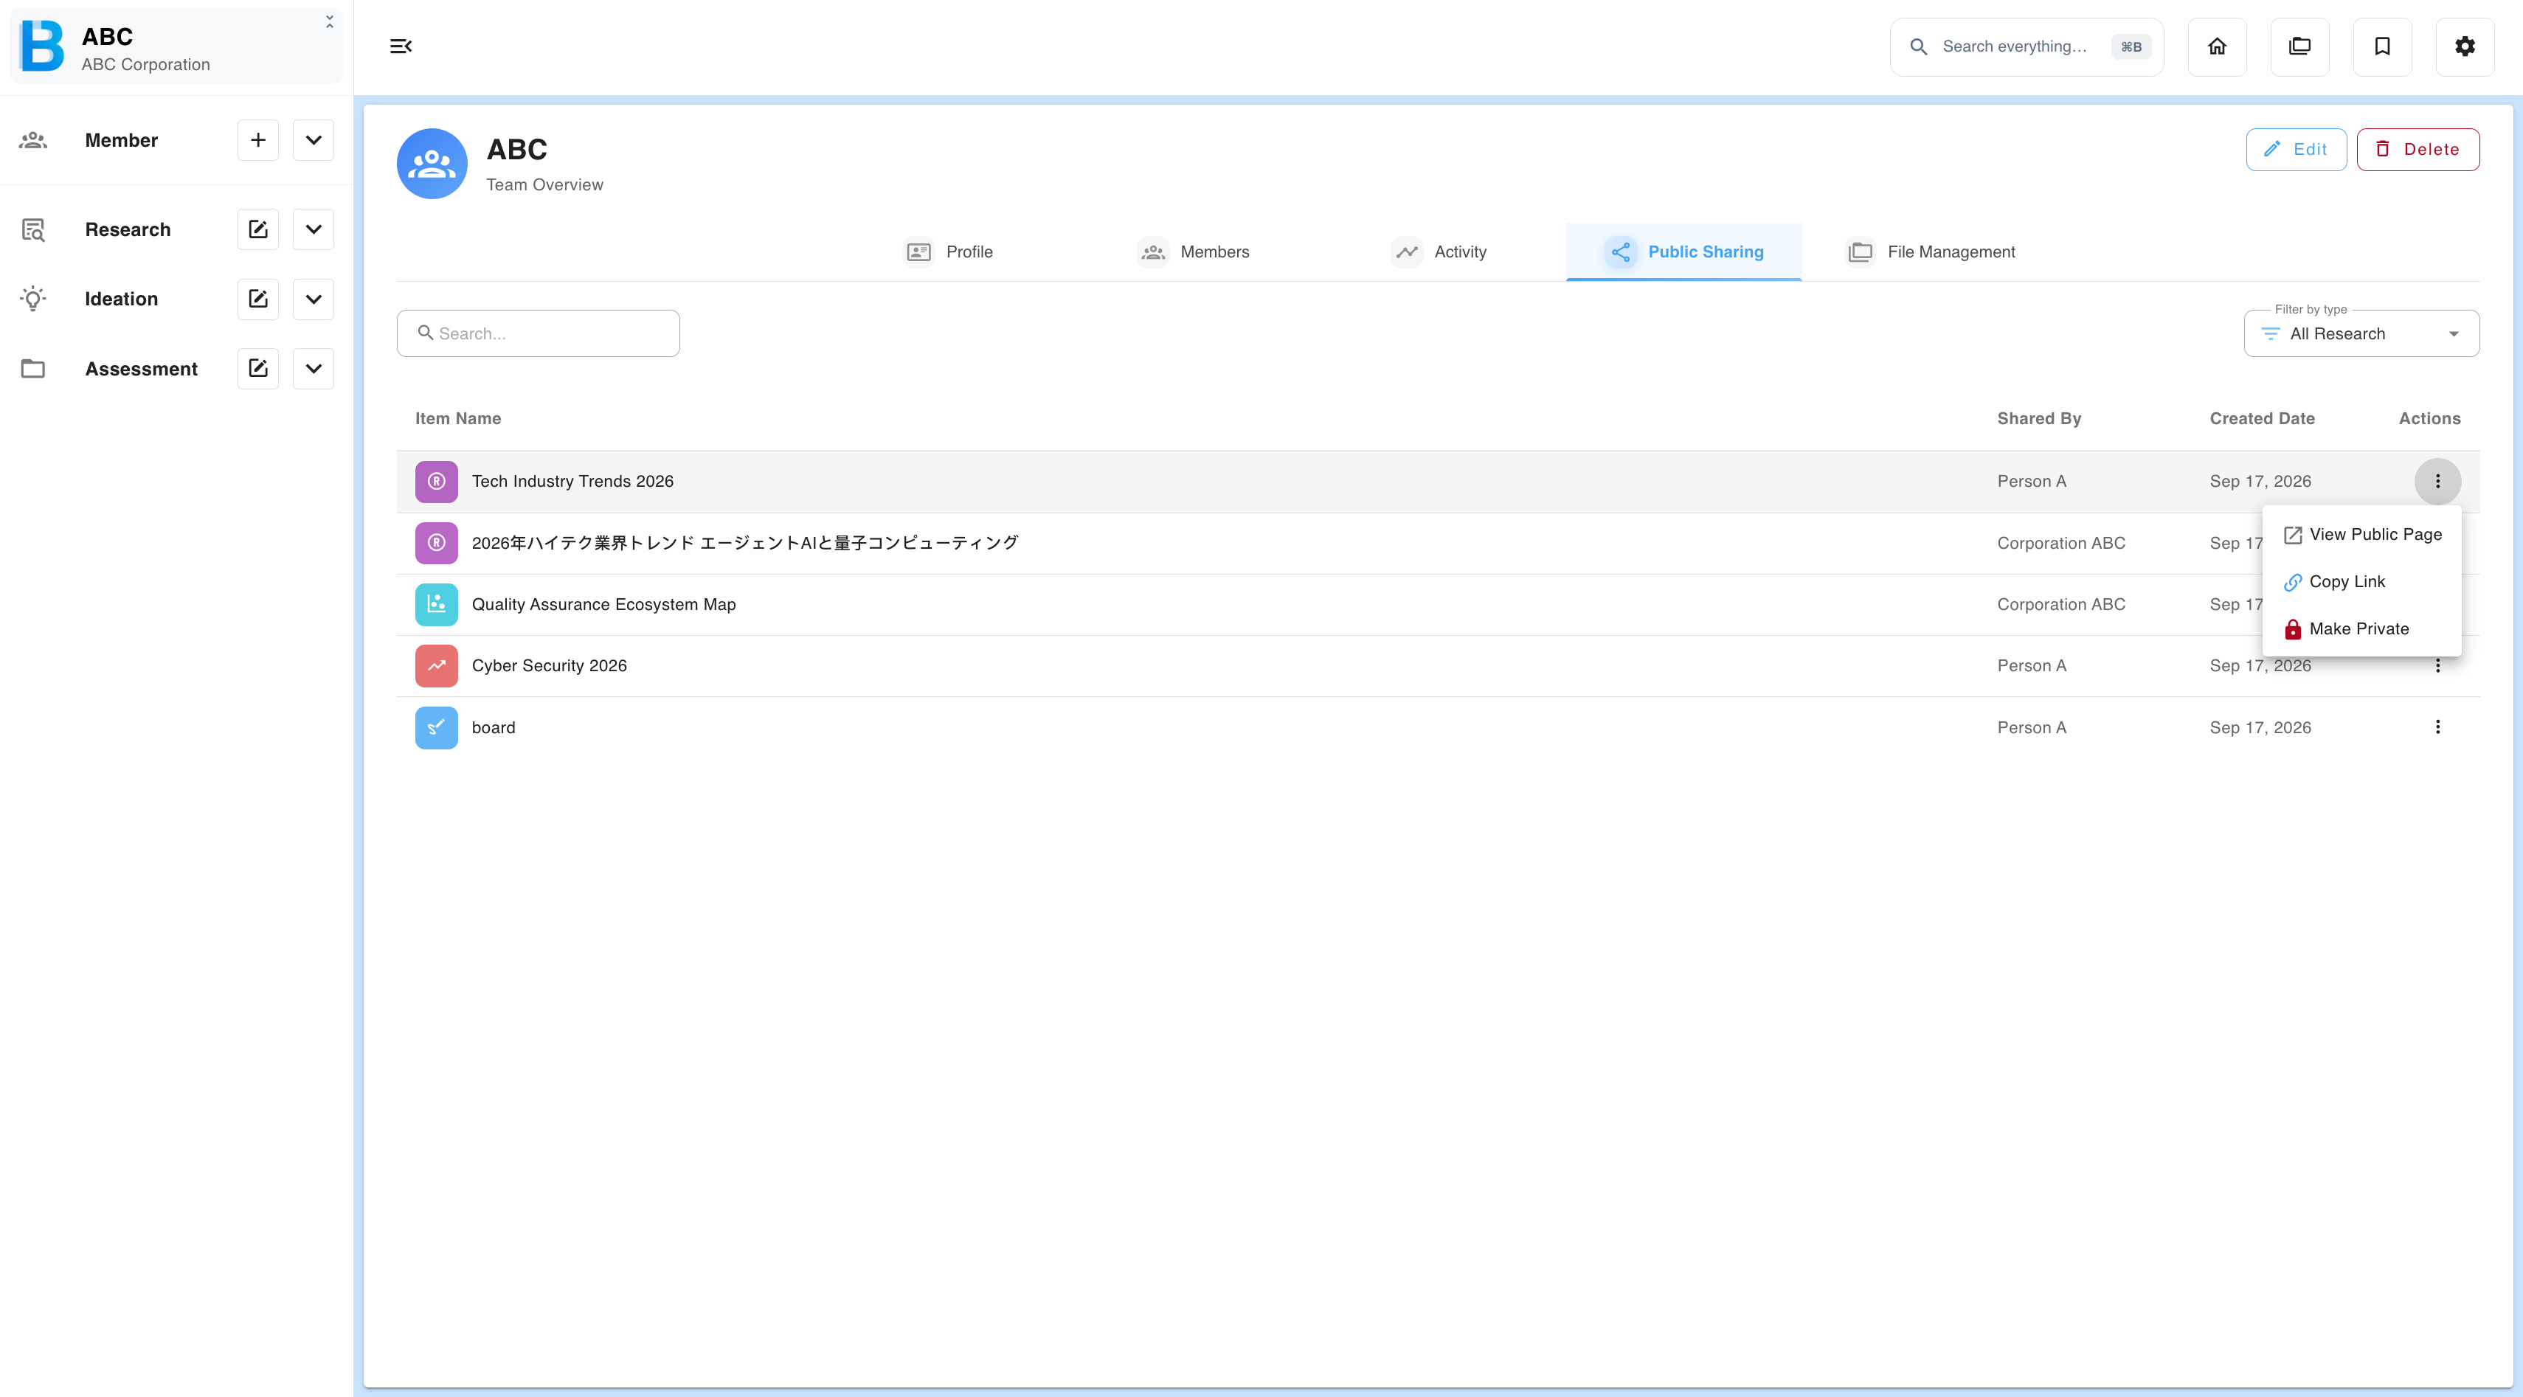Click the teal Quality Assurance Ecosystem Map icon
Image resolution: width=2523 pixels, height=1397 pixels.
tap(437, 605)
